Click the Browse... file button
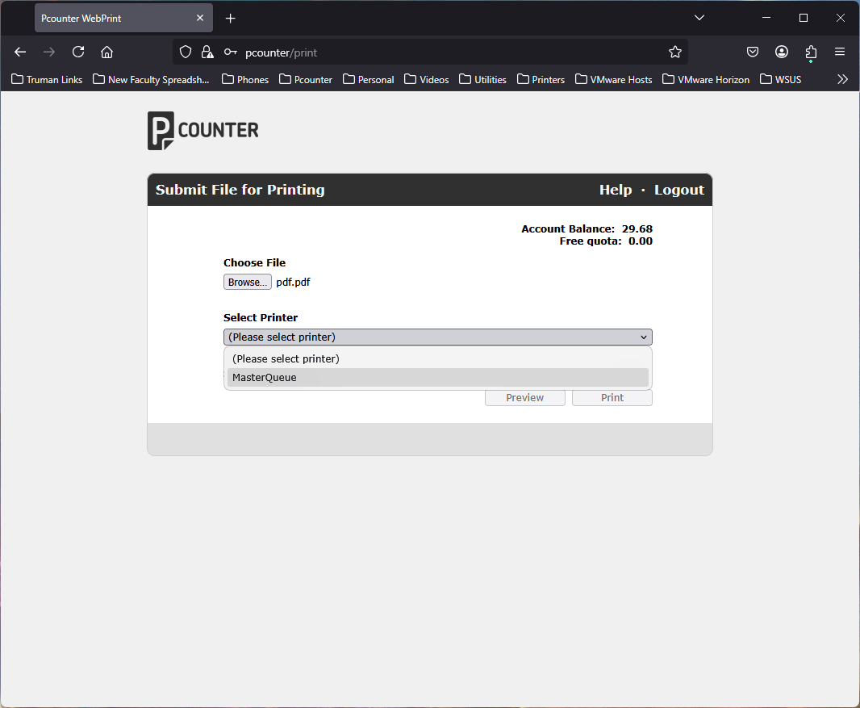This screenshot has height=708, width=860. [x=248, y=282]
